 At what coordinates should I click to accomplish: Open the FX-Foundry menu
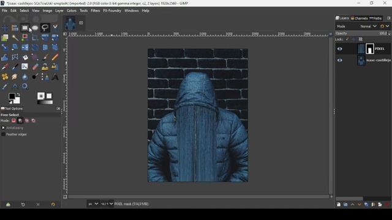click(112, 11)
